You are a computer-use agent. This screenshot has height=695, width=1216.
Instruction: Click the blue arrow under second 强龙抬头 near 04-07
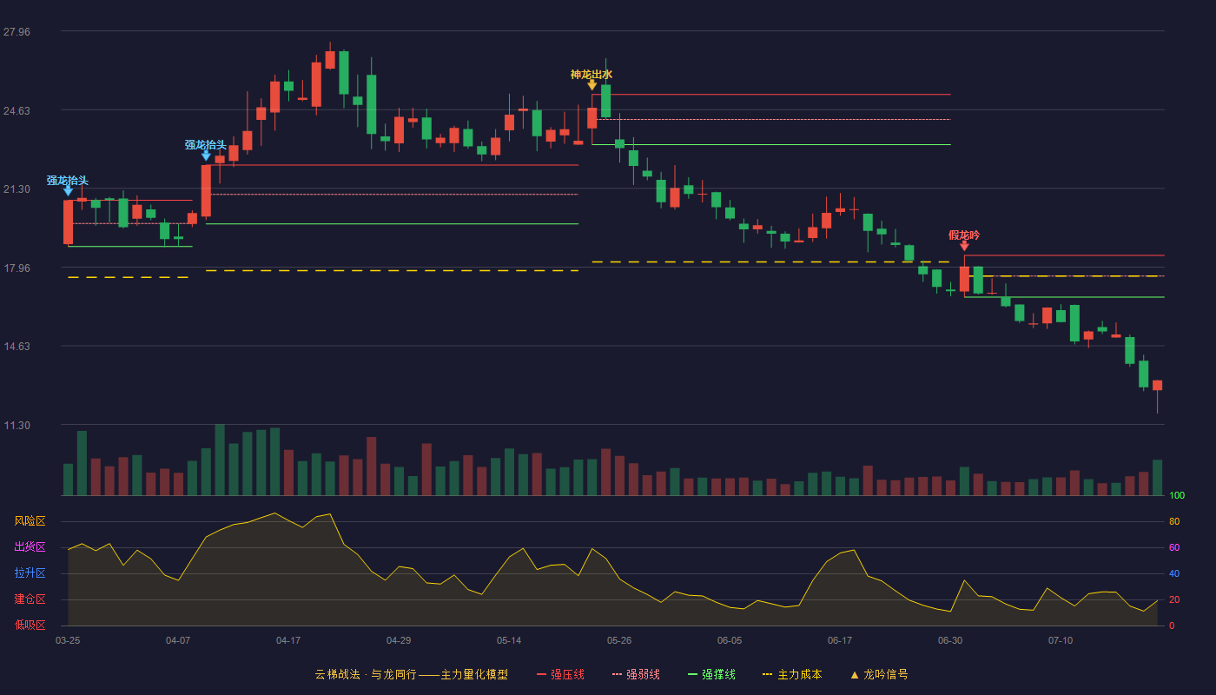pos(206,156)
